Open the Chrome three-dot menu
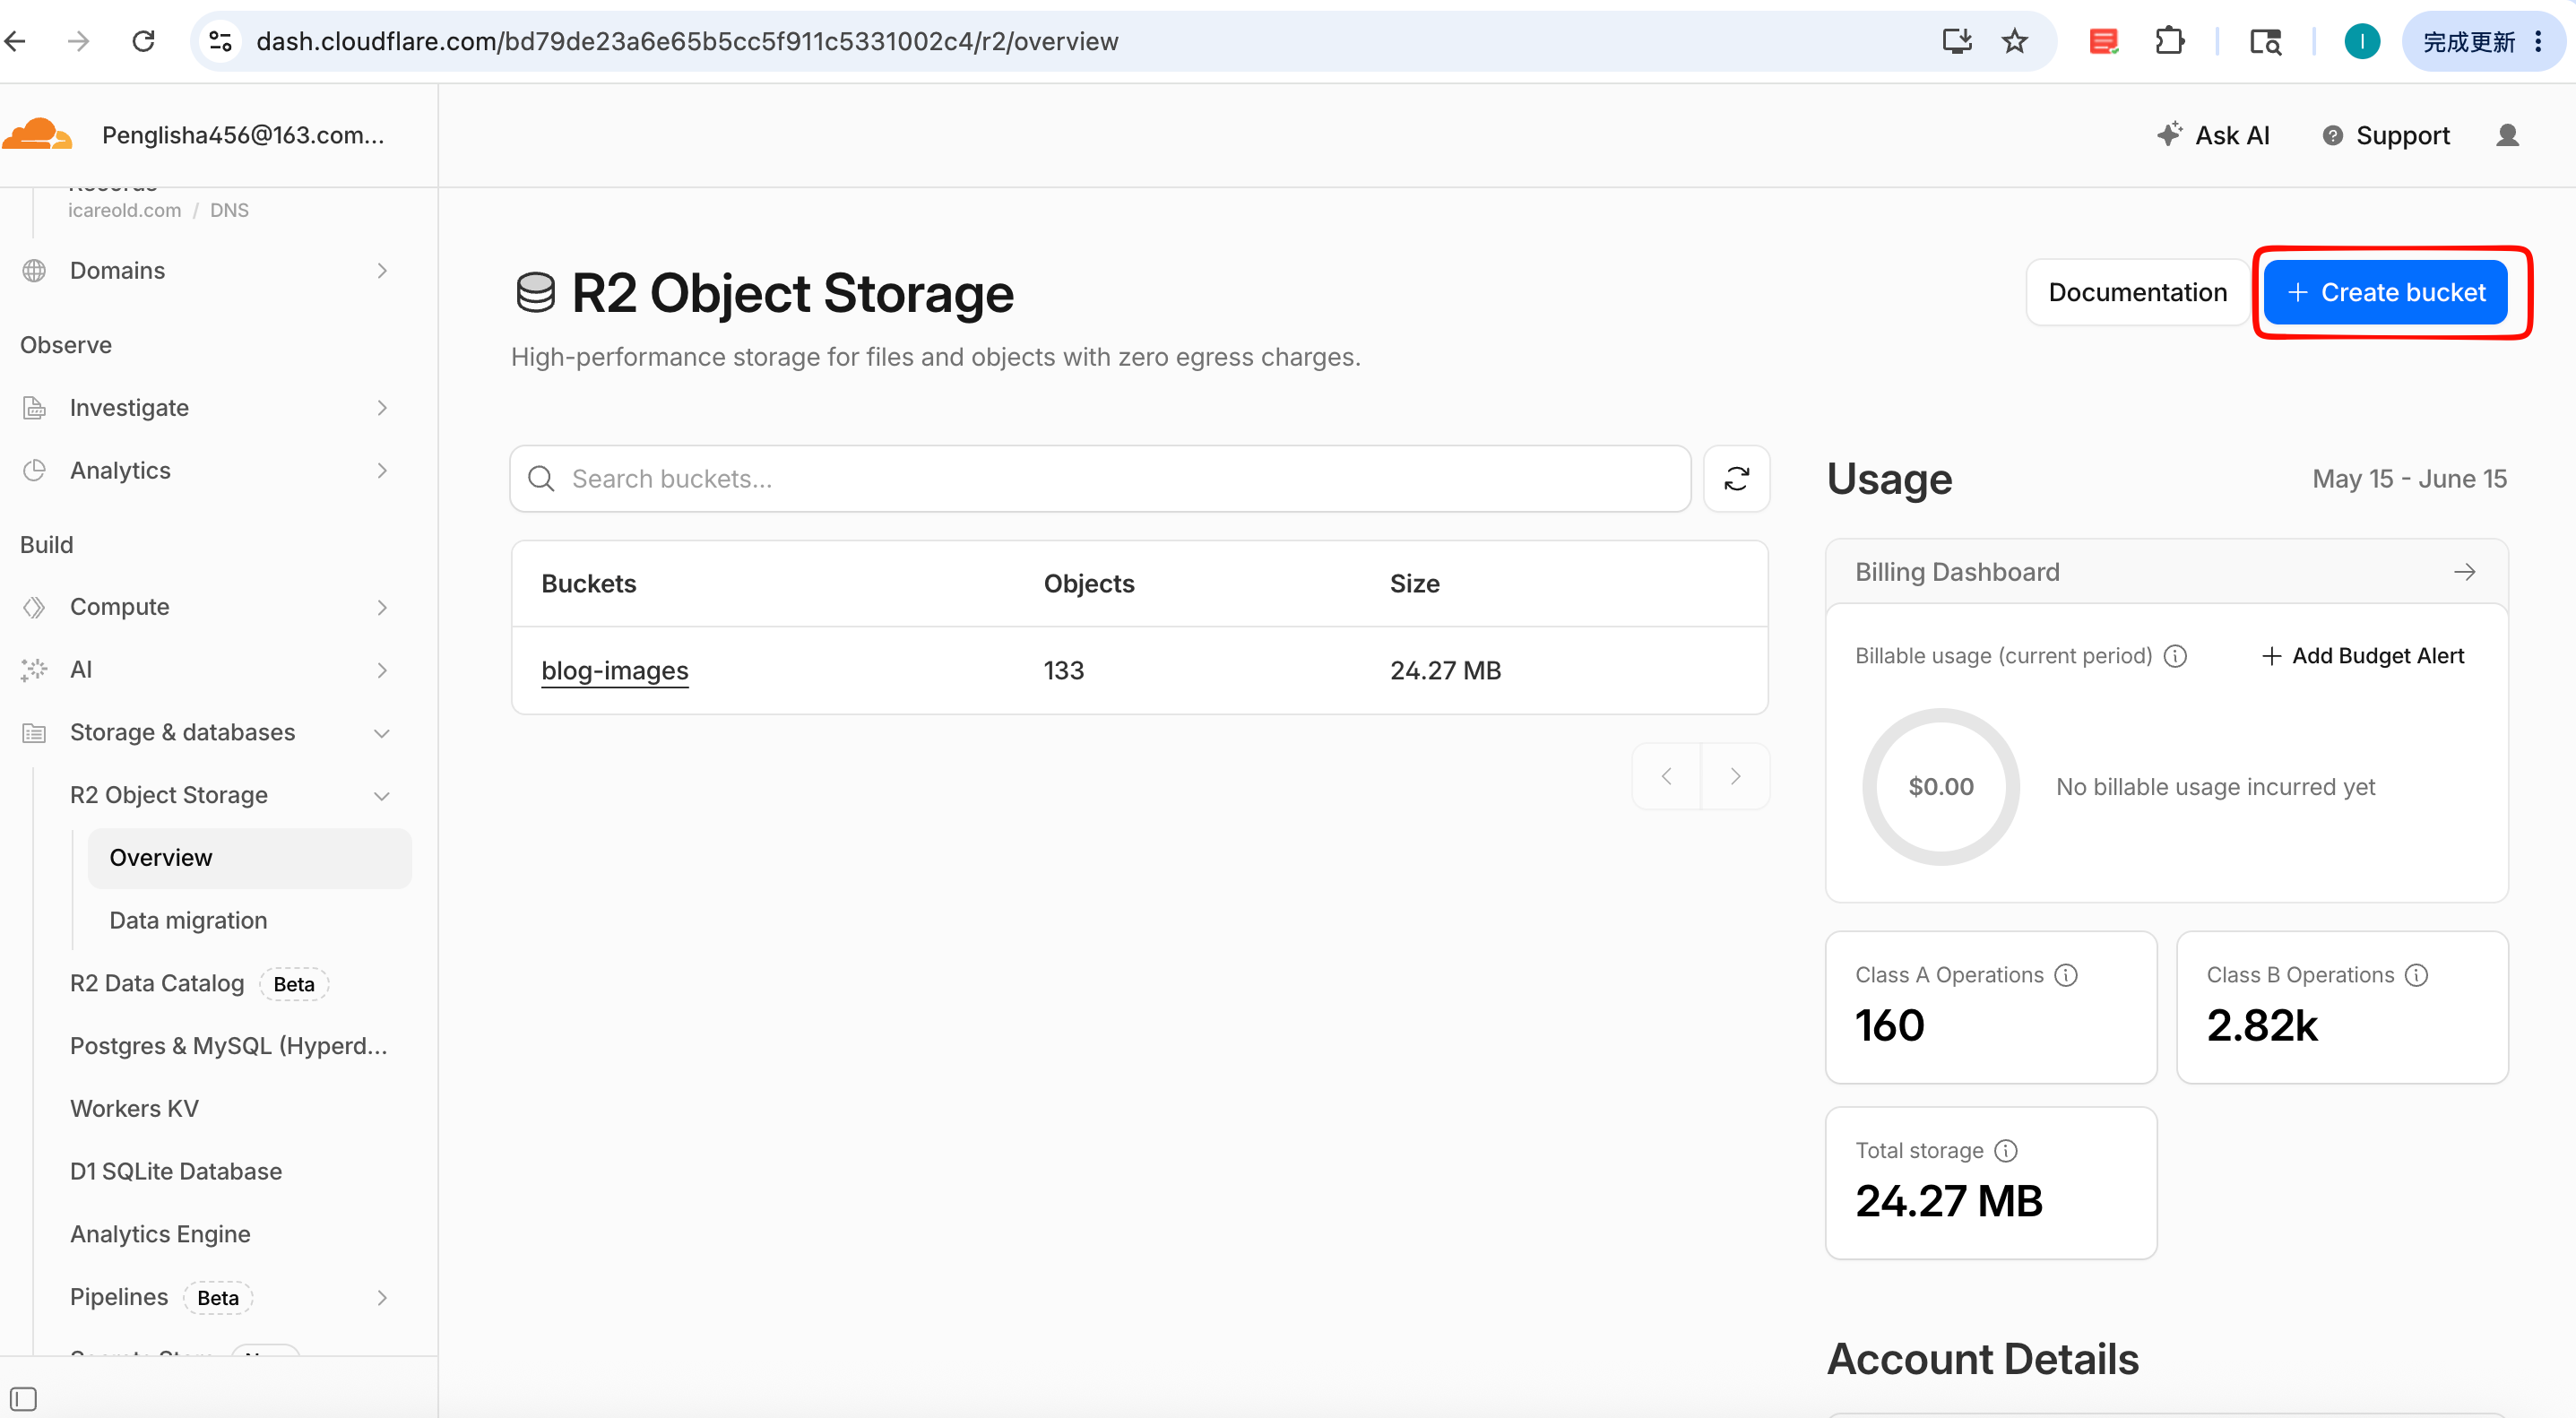Image resolution: width=2576 pixels, height=1418 pixels. tap(2538, 41)
